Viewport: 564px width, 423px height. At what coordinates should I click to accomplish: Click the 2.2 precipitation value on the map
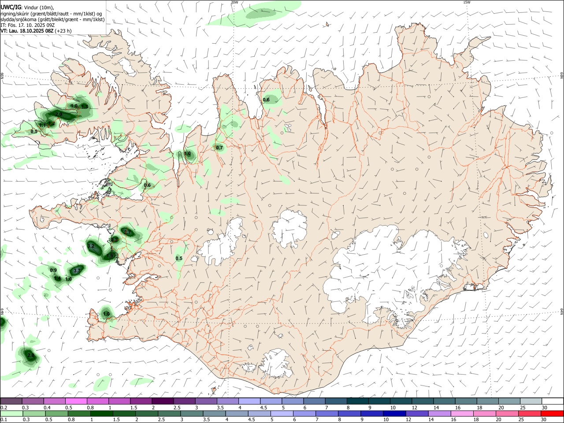coord(115,240)
